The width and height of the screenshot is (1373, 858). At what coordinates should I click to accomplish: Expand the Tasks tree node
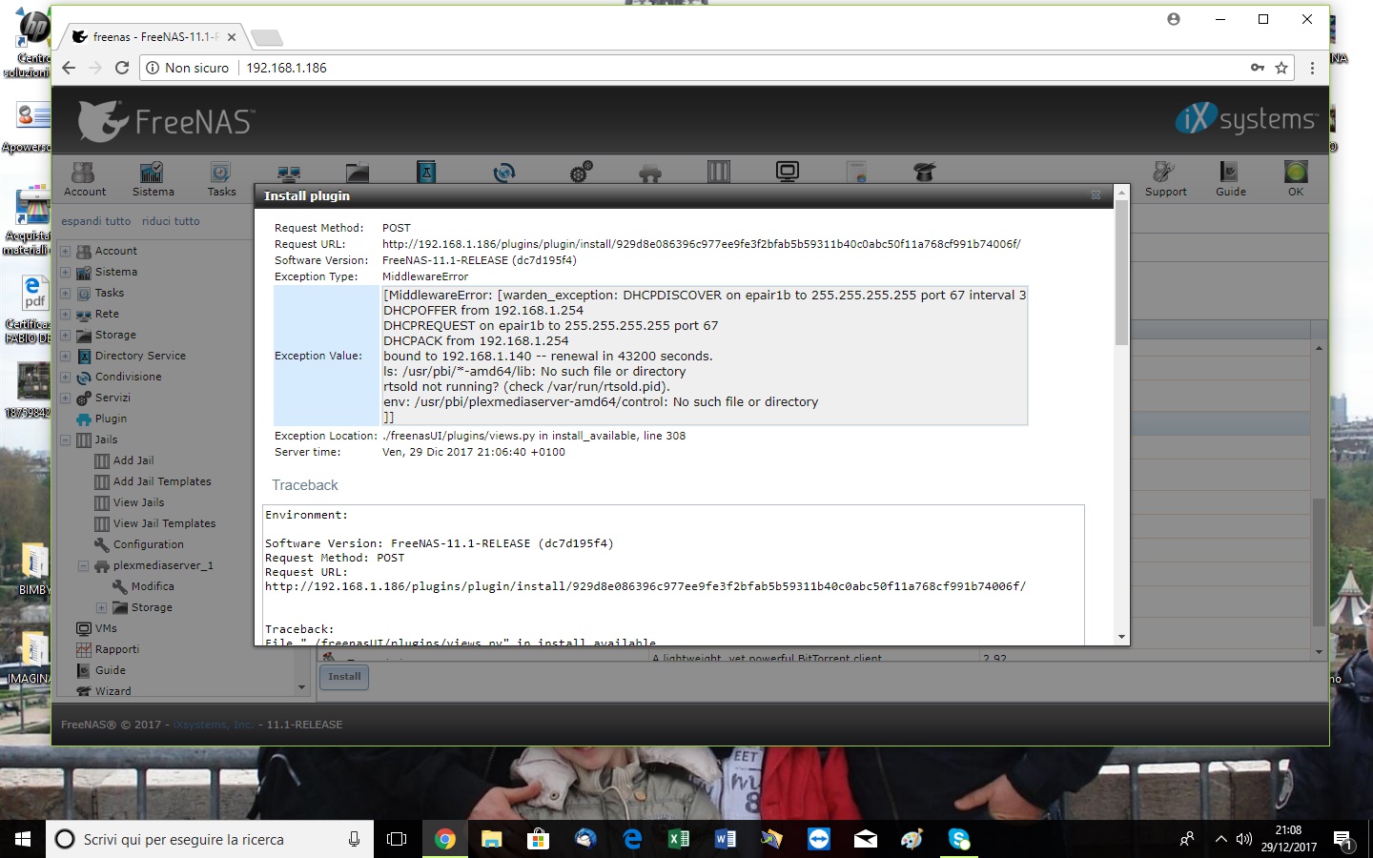point(66,294)
